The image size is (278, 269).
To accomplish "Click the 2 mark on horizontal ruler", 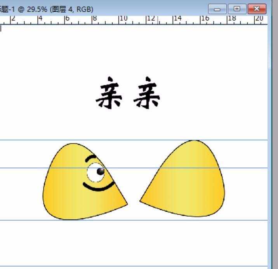I will [13, 19].
